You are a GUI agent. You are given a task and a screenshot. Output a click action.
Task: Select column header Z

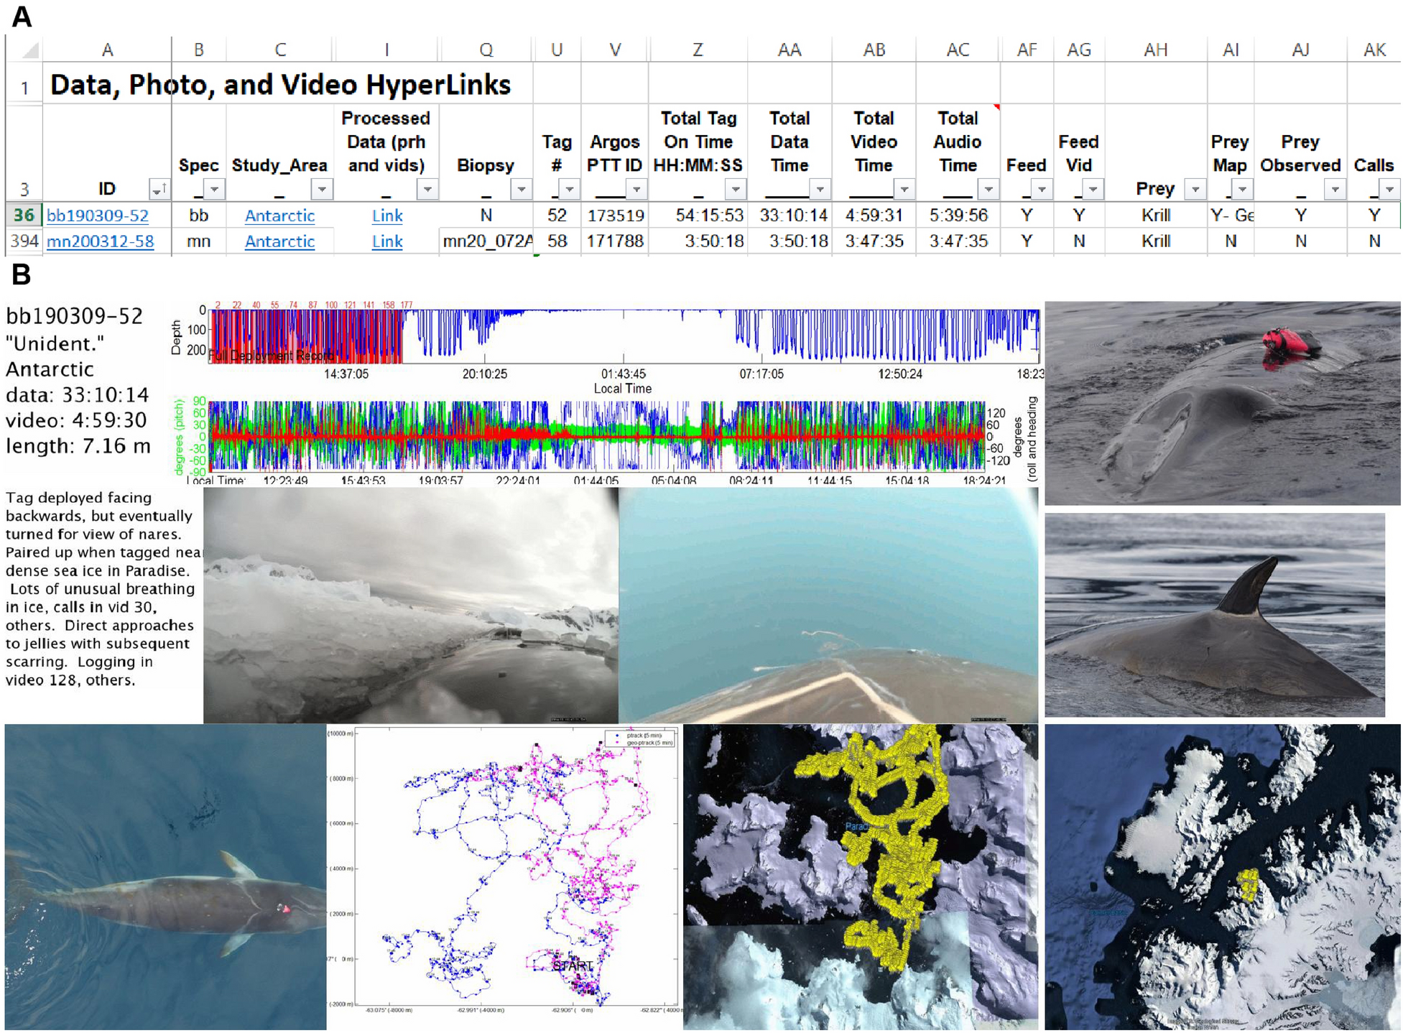pyautogui.click(x=697, y=50)
